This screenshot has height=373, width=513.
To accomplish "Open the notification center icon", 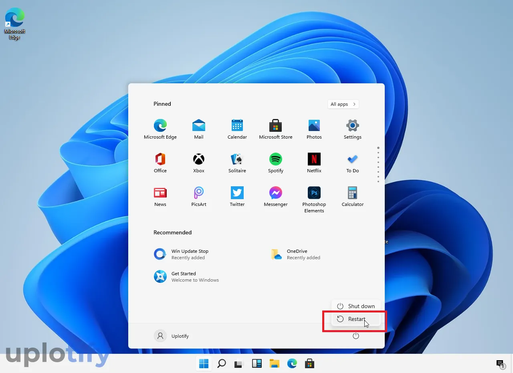I will pyautogui.click(x=500, y=364).
